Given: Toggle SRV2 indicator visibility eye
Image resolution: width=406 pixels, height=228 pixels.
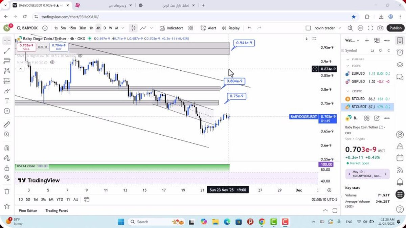Looking at the screenshot, I should (80, 55).
